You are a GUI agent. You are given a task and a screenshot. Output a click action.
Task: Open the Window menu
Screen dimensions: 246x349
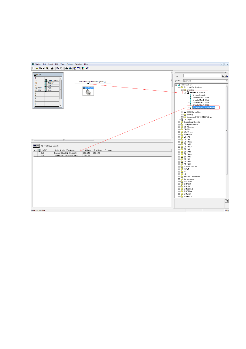tap(79, 64)
